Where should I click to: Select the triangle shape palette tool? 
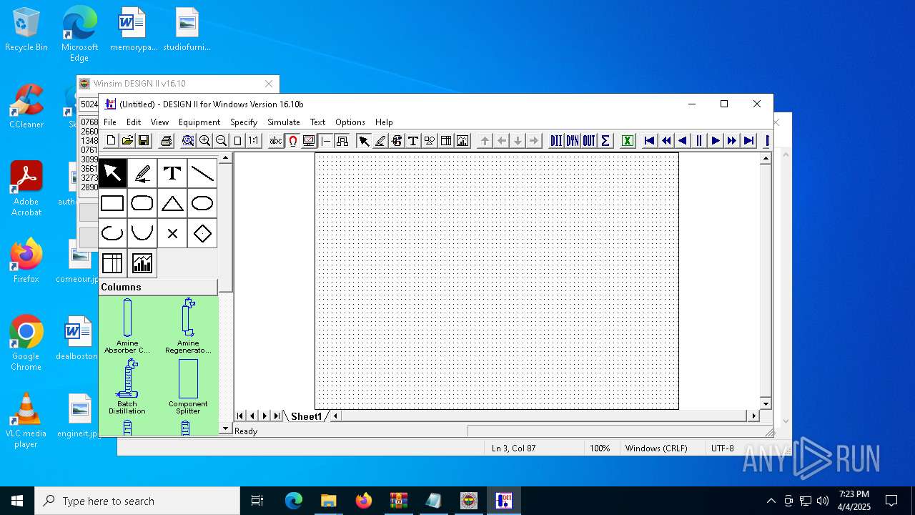[x=172, y=203]
